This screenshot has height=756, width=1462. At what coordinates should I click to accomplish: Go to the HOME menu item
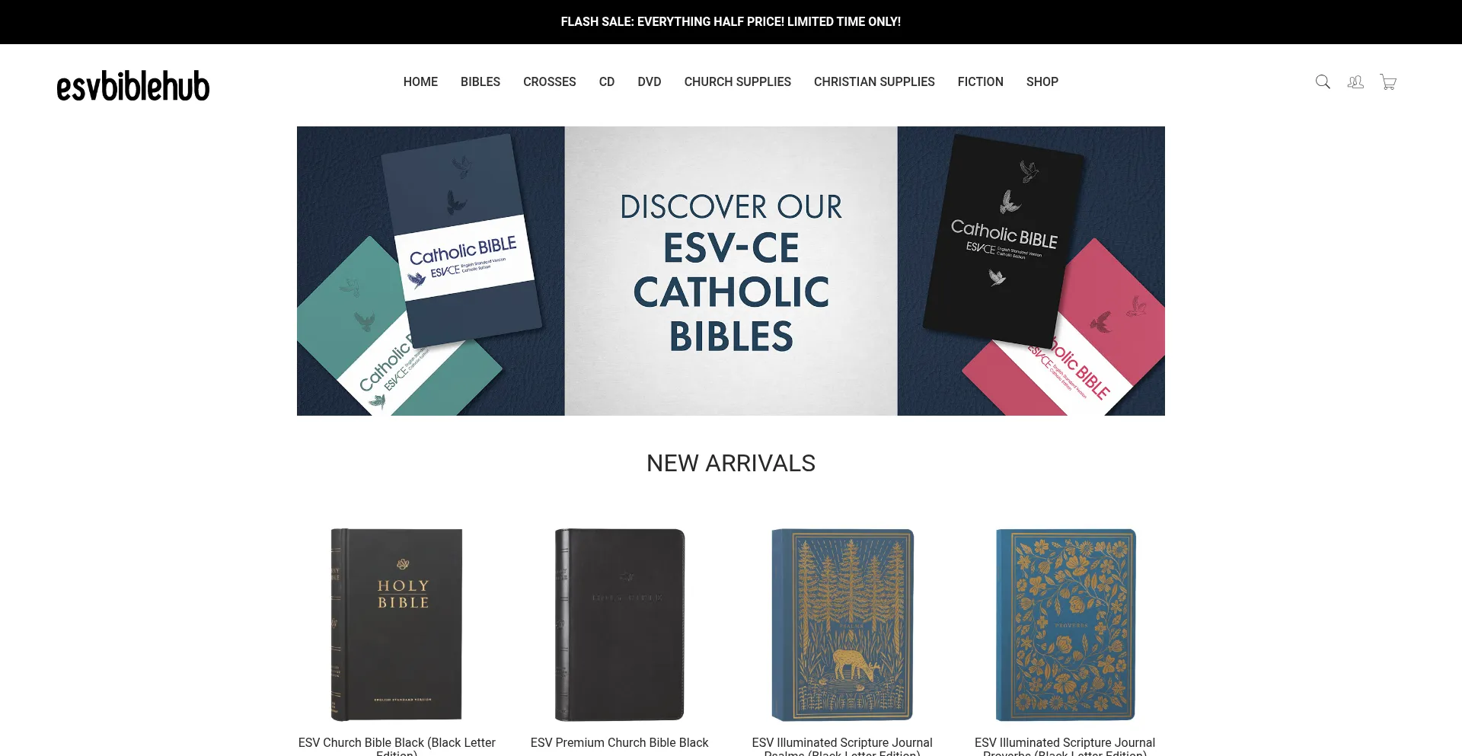[x=420, y=81]
